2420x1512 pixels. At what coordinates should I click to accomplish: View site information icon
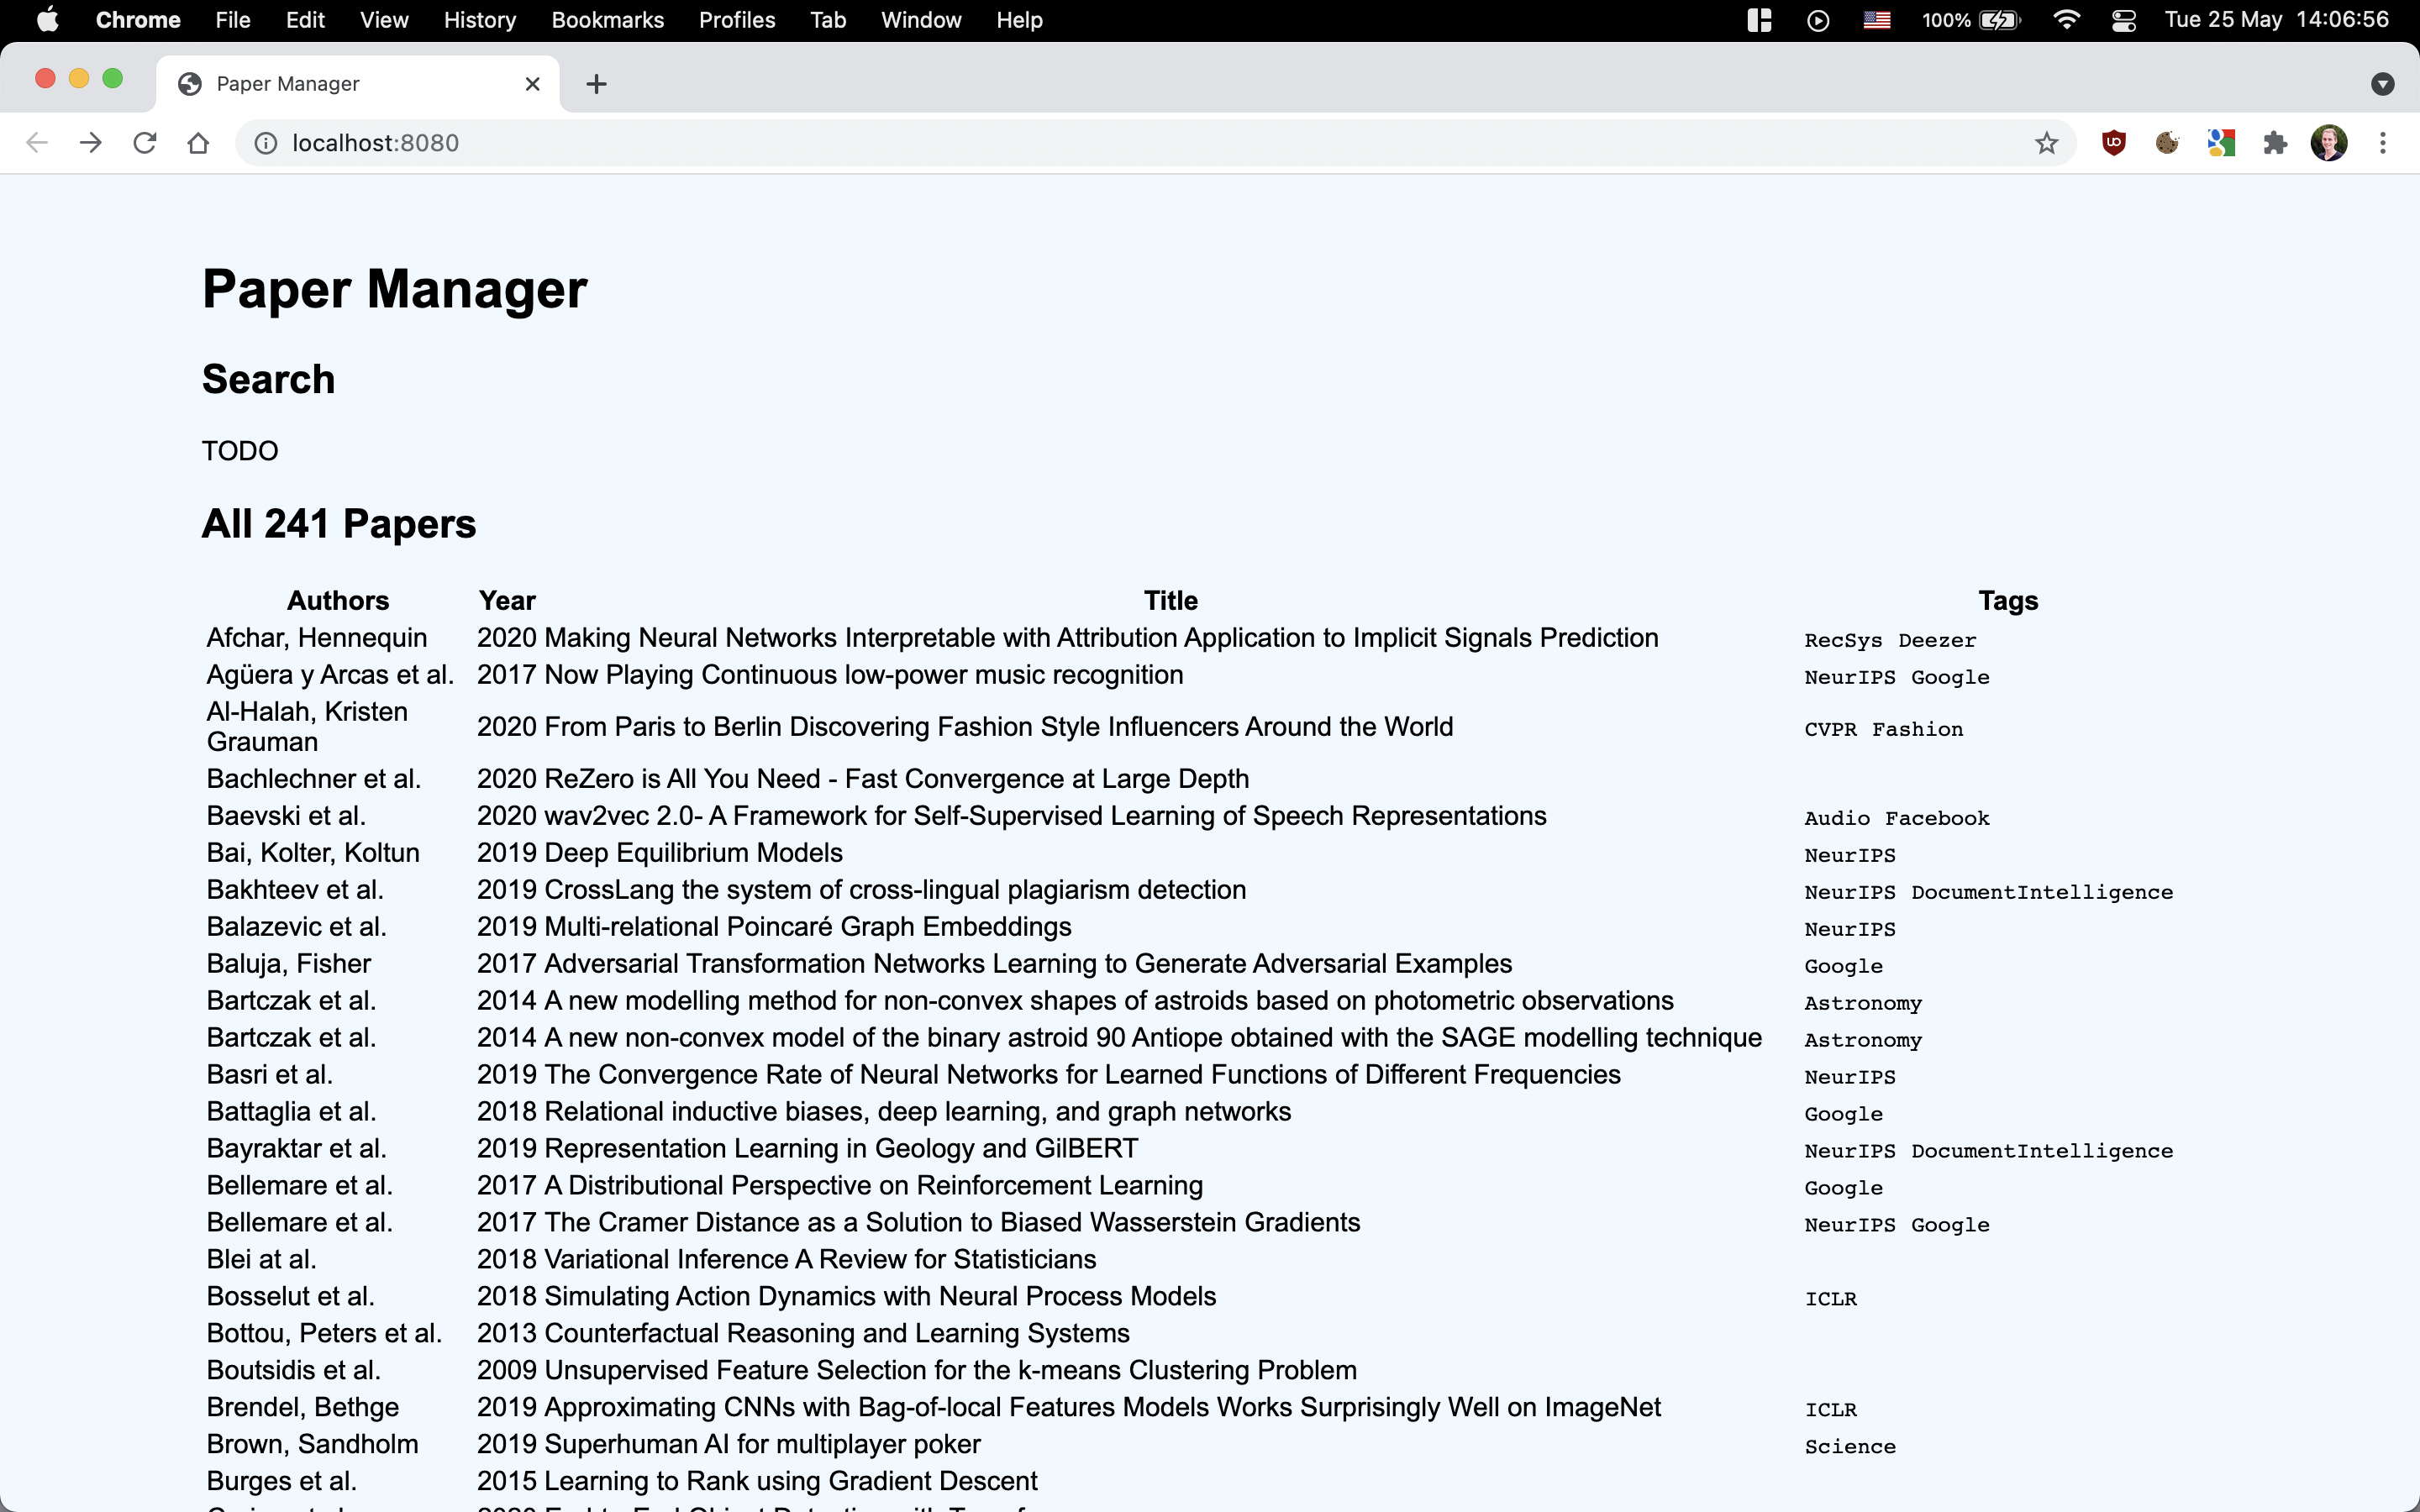pyautogui.click(x=266, y=143)
